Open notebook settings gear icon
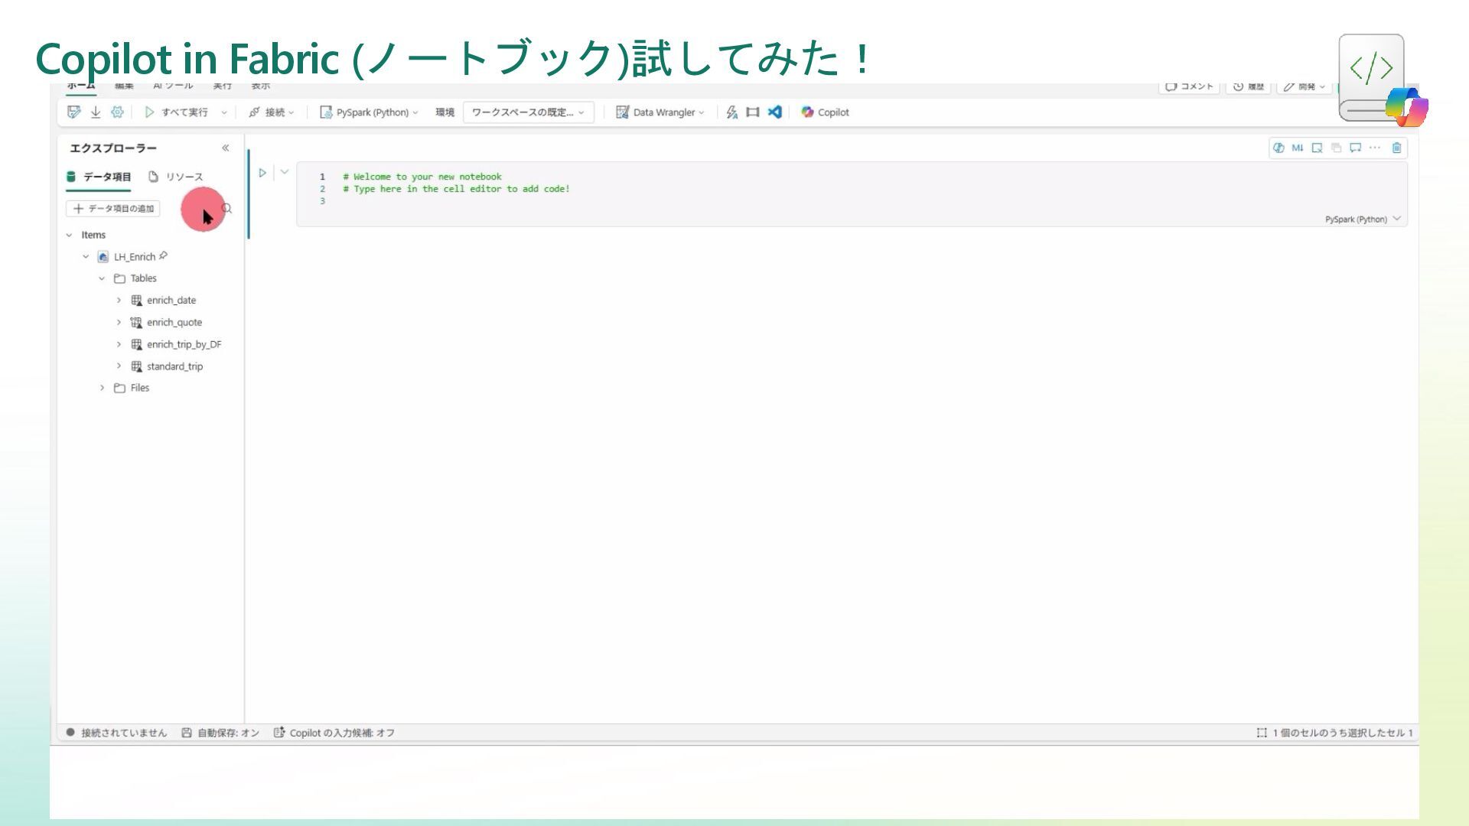 (x=117, y=112)
